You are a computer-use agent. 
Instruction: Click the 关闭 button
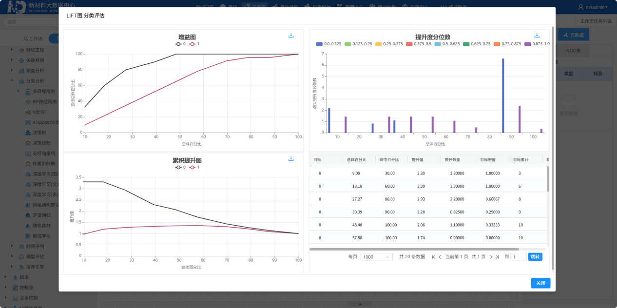[x=540, y=283]
